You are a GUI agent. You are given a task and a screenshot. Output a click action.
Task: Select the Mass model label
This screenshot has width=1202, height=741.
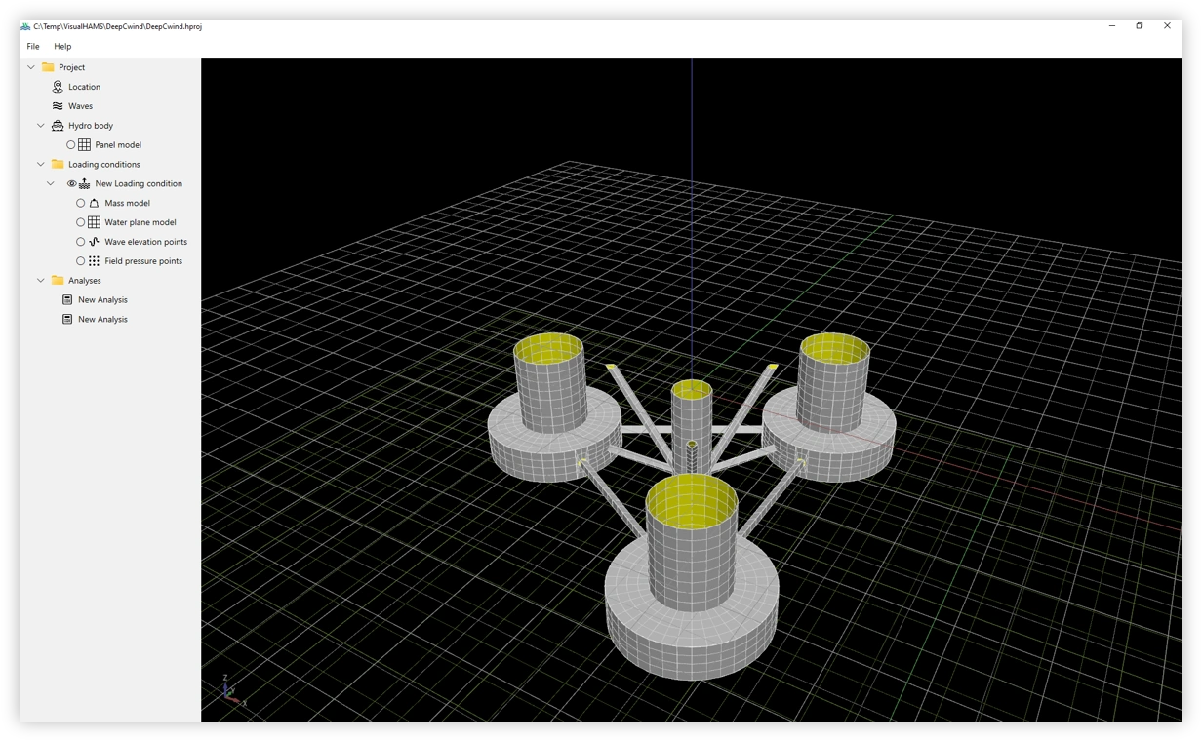pos(128,203)
